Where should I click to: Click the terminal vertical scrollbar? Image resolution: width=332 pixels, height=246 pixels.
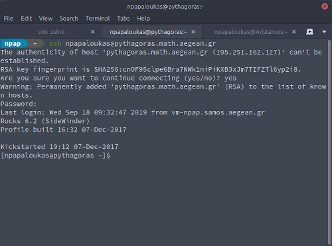point(329,142)
